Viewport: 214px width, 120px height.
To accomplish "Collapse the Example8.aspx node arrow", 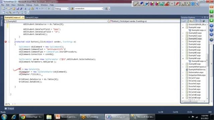I will [183, 58].
